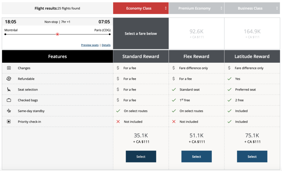Open the flight Details link
Image resolution: width=282 pixels, height=171 pixels.
[106, 45]
